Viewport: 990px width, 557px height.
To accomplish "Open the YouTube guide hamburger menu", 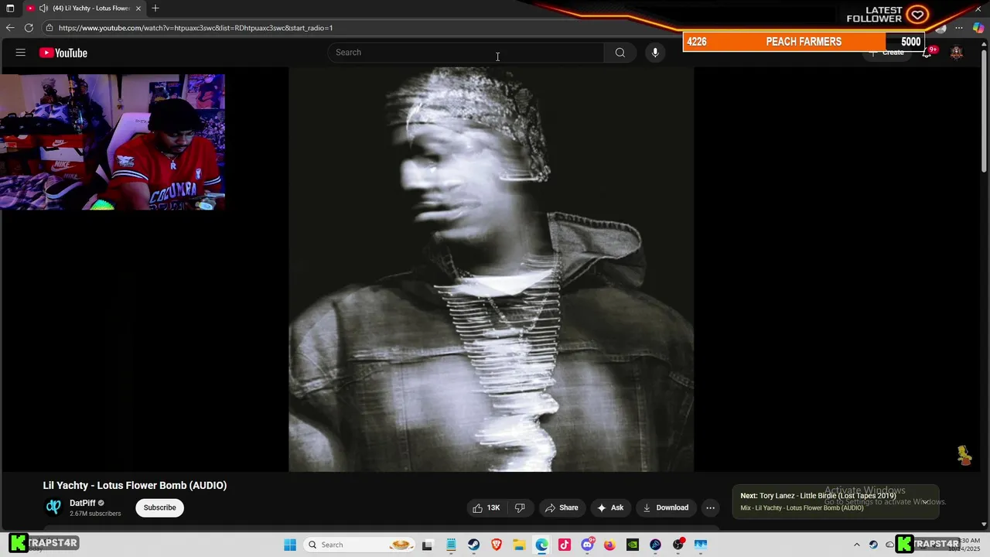I will click(x=21, y=53).
